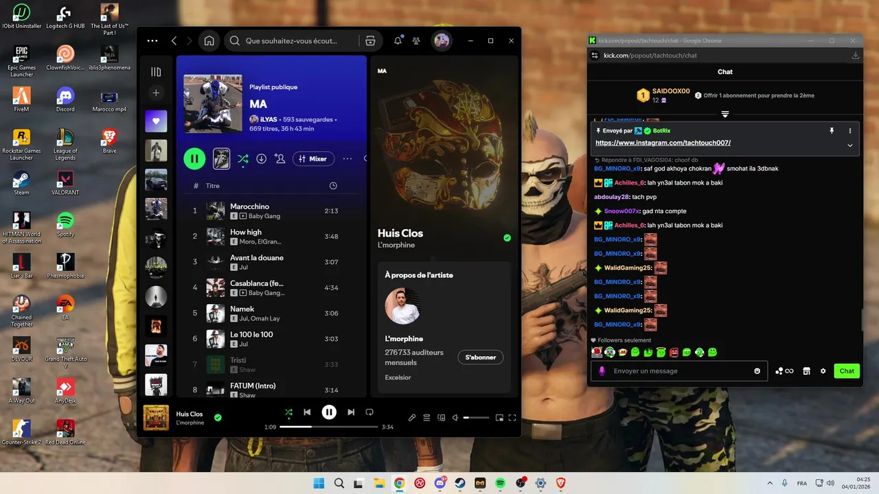Pause playback in the bottom player
This screenshot has height=494, width=879.
329,412
